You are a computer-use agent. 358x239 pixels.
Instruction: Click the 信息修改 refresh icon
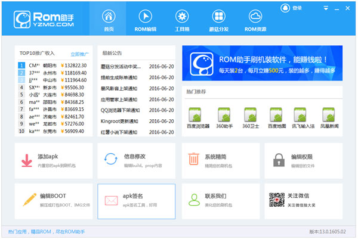point(111,159)
